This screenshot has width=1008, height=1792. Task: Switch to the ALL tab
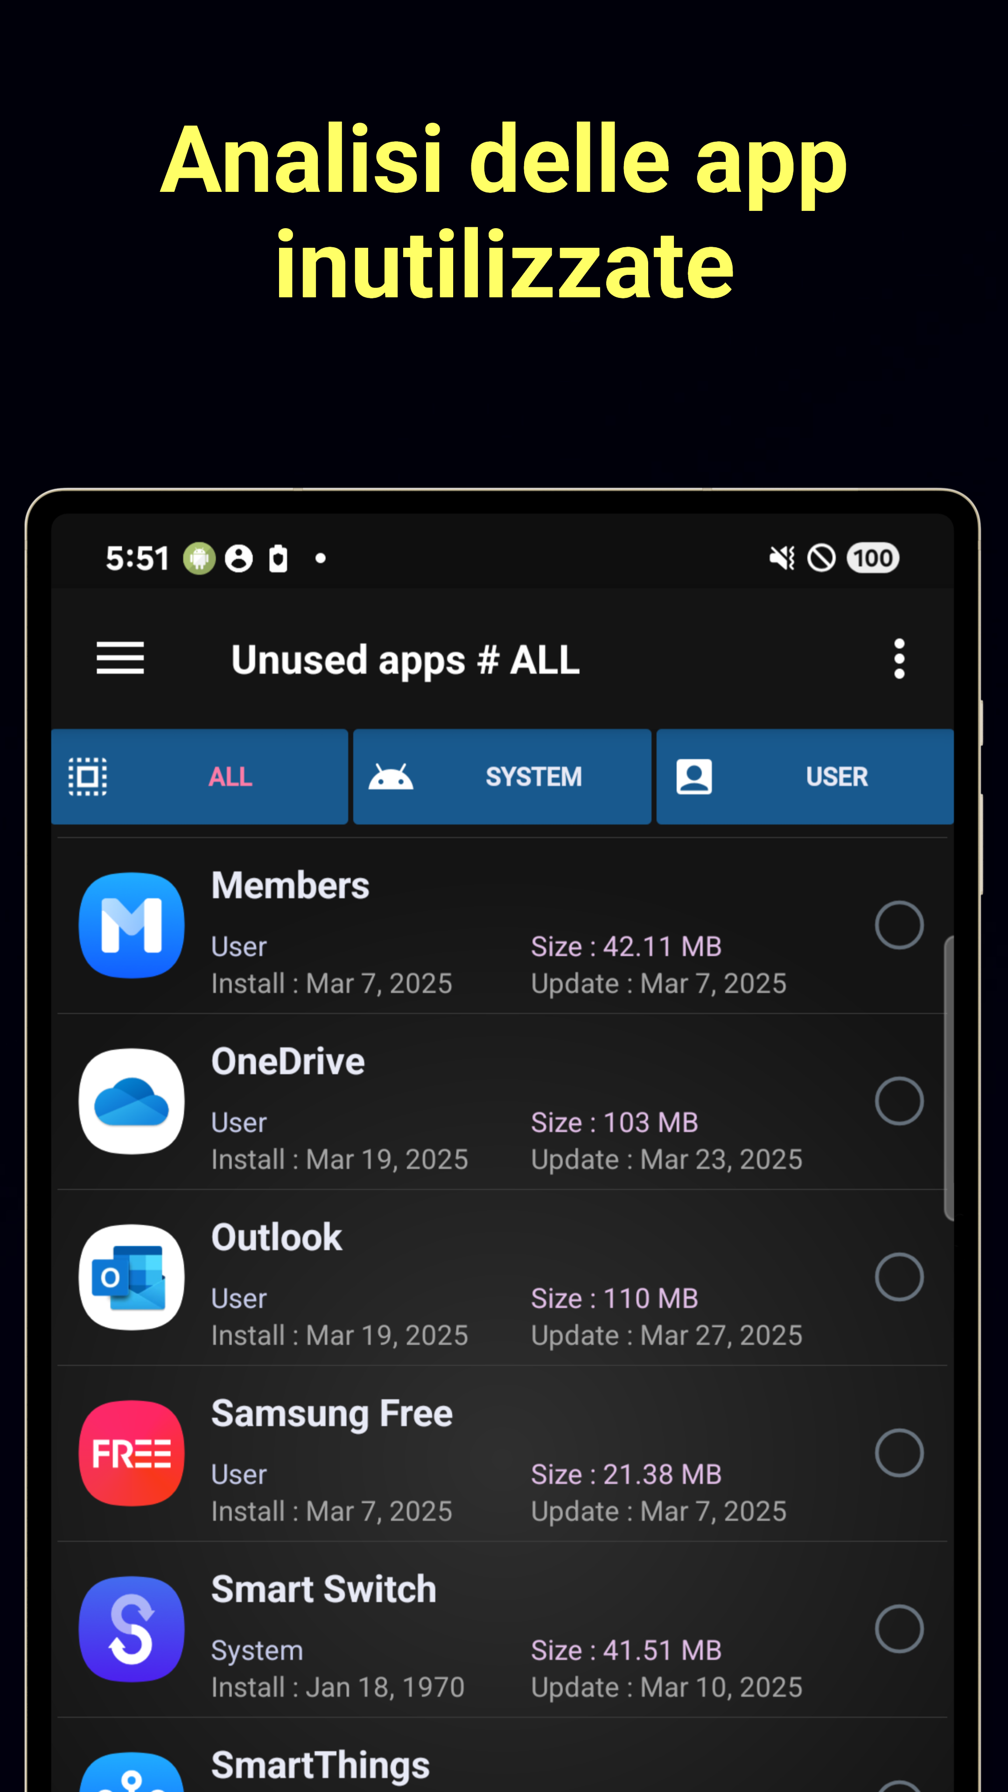coord(200,777)
